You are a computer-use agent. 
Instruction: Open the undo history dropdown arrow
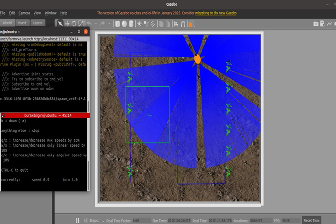click(x=97, y=23)
